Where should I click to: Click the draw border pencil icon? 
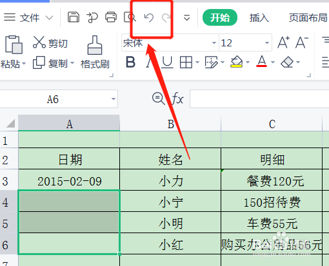point(211,62)
